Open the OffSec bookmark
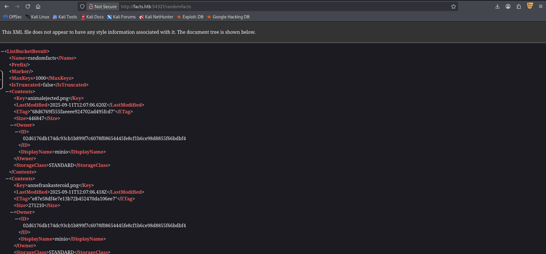The image size is (546, 254). click(13, 17)
